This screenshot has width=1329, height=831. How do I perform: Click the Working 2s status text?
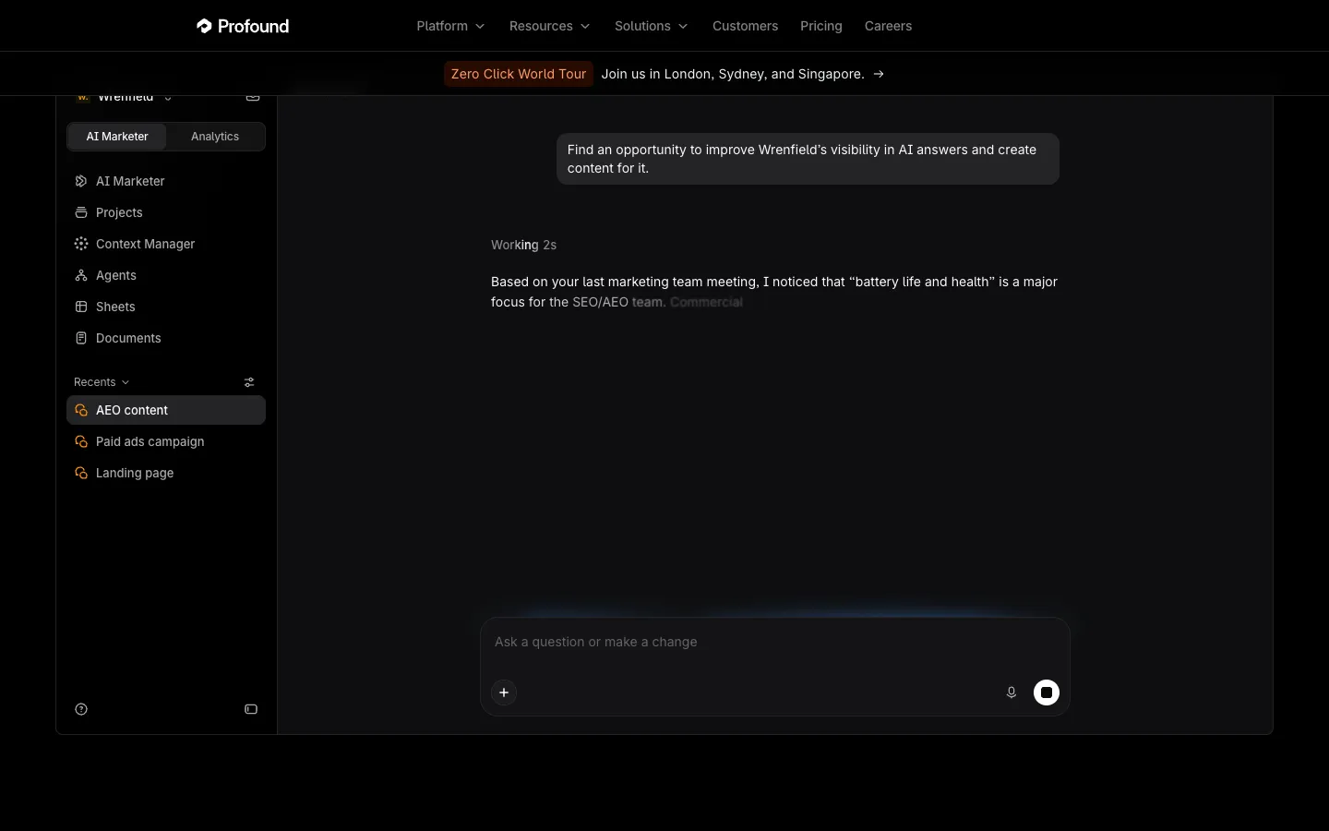tap(523, 245)
